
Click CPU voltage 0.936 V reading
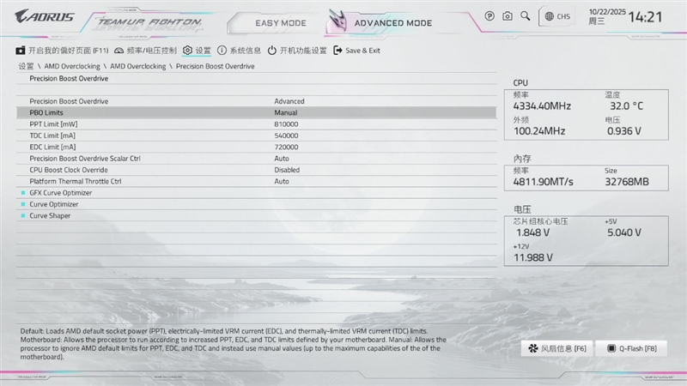[x=624, y=131]
